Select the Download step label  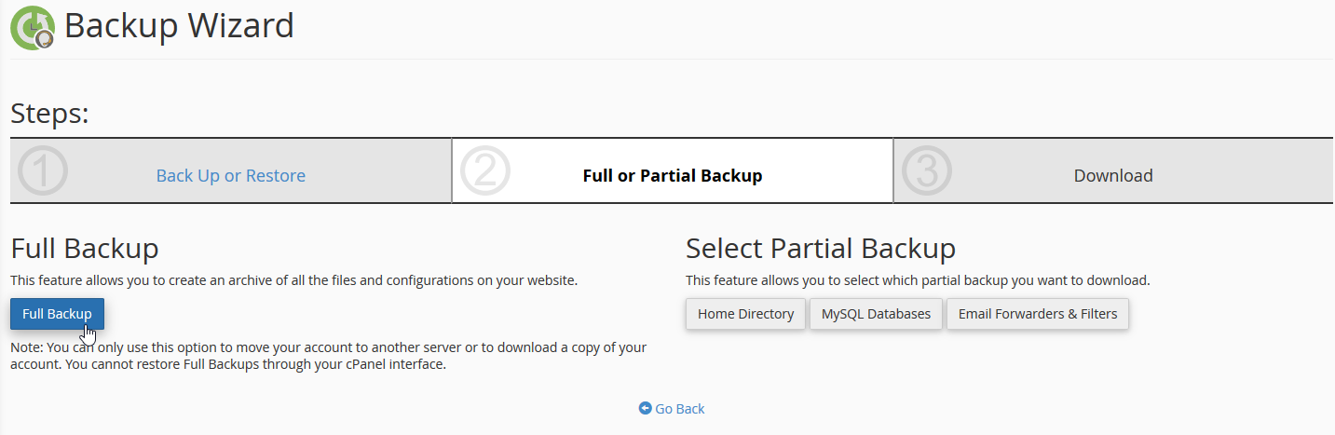tap(1112, 176)
